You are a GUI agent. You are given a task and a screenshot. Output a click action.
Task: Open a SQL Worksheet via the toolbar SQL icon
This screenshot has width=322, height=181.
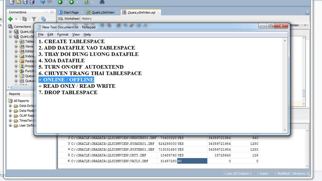(87, 2)
